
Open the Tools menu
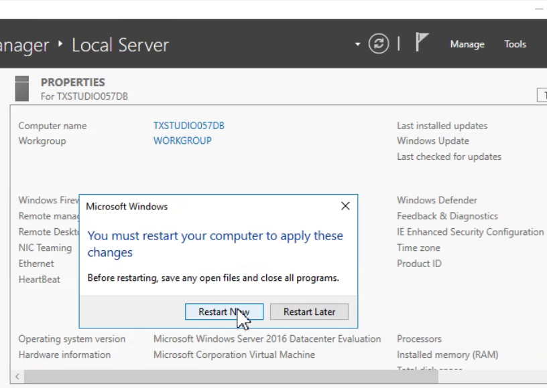pyautogui.click(x=515, y=44)
